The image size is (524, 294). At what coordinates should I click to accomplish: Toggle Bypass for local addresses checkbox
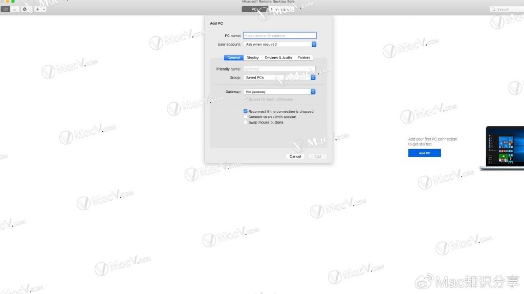246,99
